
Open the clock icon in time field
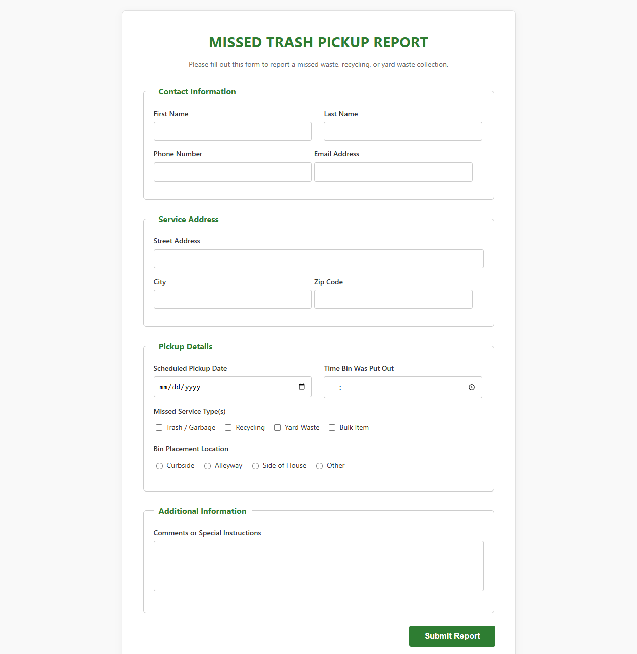pyautogui.click(x=472, y=387)
